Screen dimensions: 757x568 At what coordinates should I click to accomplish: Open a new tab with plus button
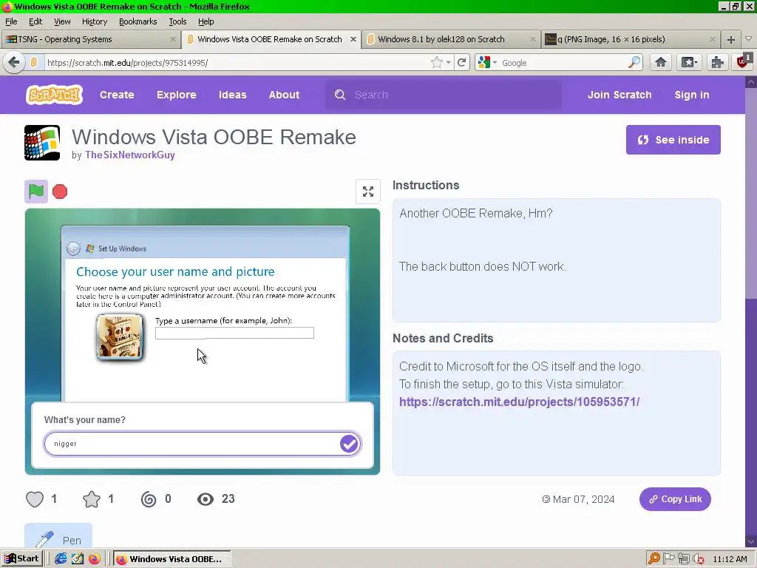pos(731,39)
